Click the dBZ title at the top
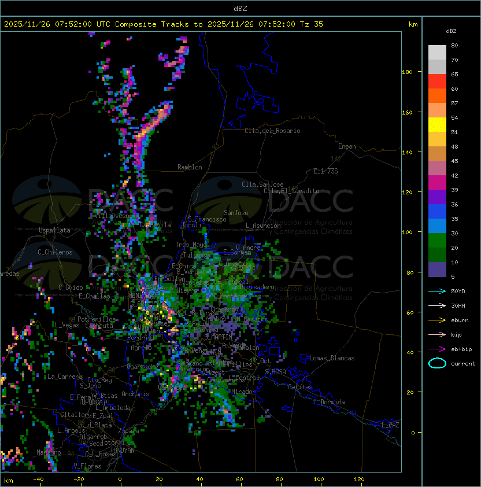The image size is (481, 487). [x=240, y=8]
